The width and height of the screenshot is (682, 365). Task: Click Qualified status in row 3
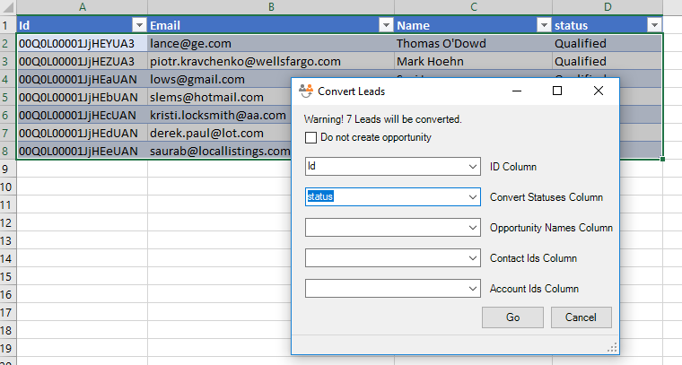point(608,61)
